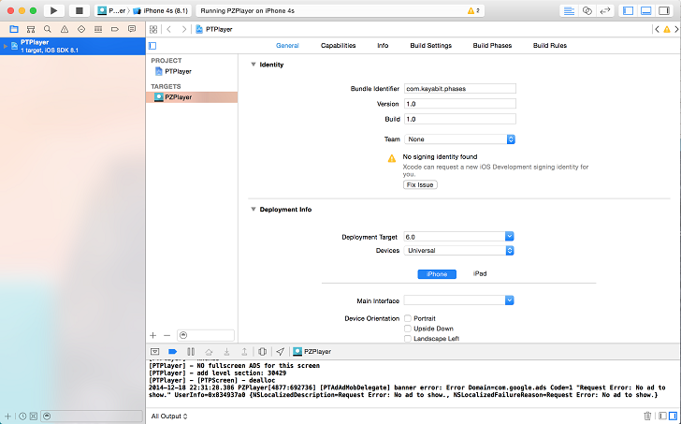Go to previous issue in jump bar
Image resolution: width=681 pixels, height=424 pixels.
[657, 29]
